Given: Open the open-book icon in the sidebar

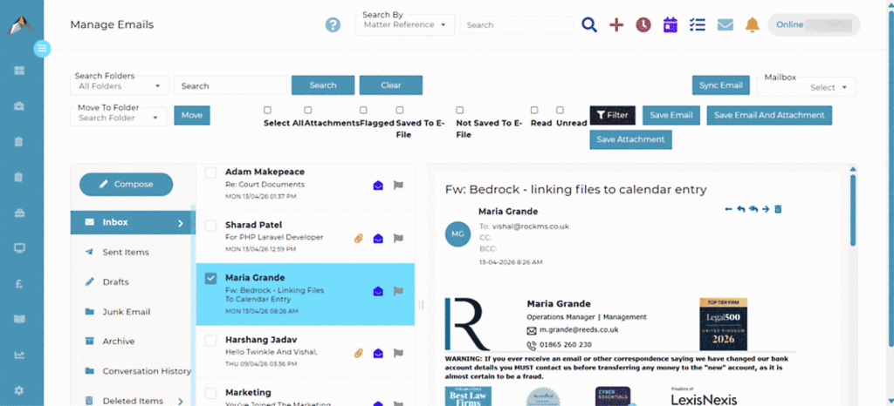Looking at the screenshot, I should pyautogui.click(x=19, y=320).
